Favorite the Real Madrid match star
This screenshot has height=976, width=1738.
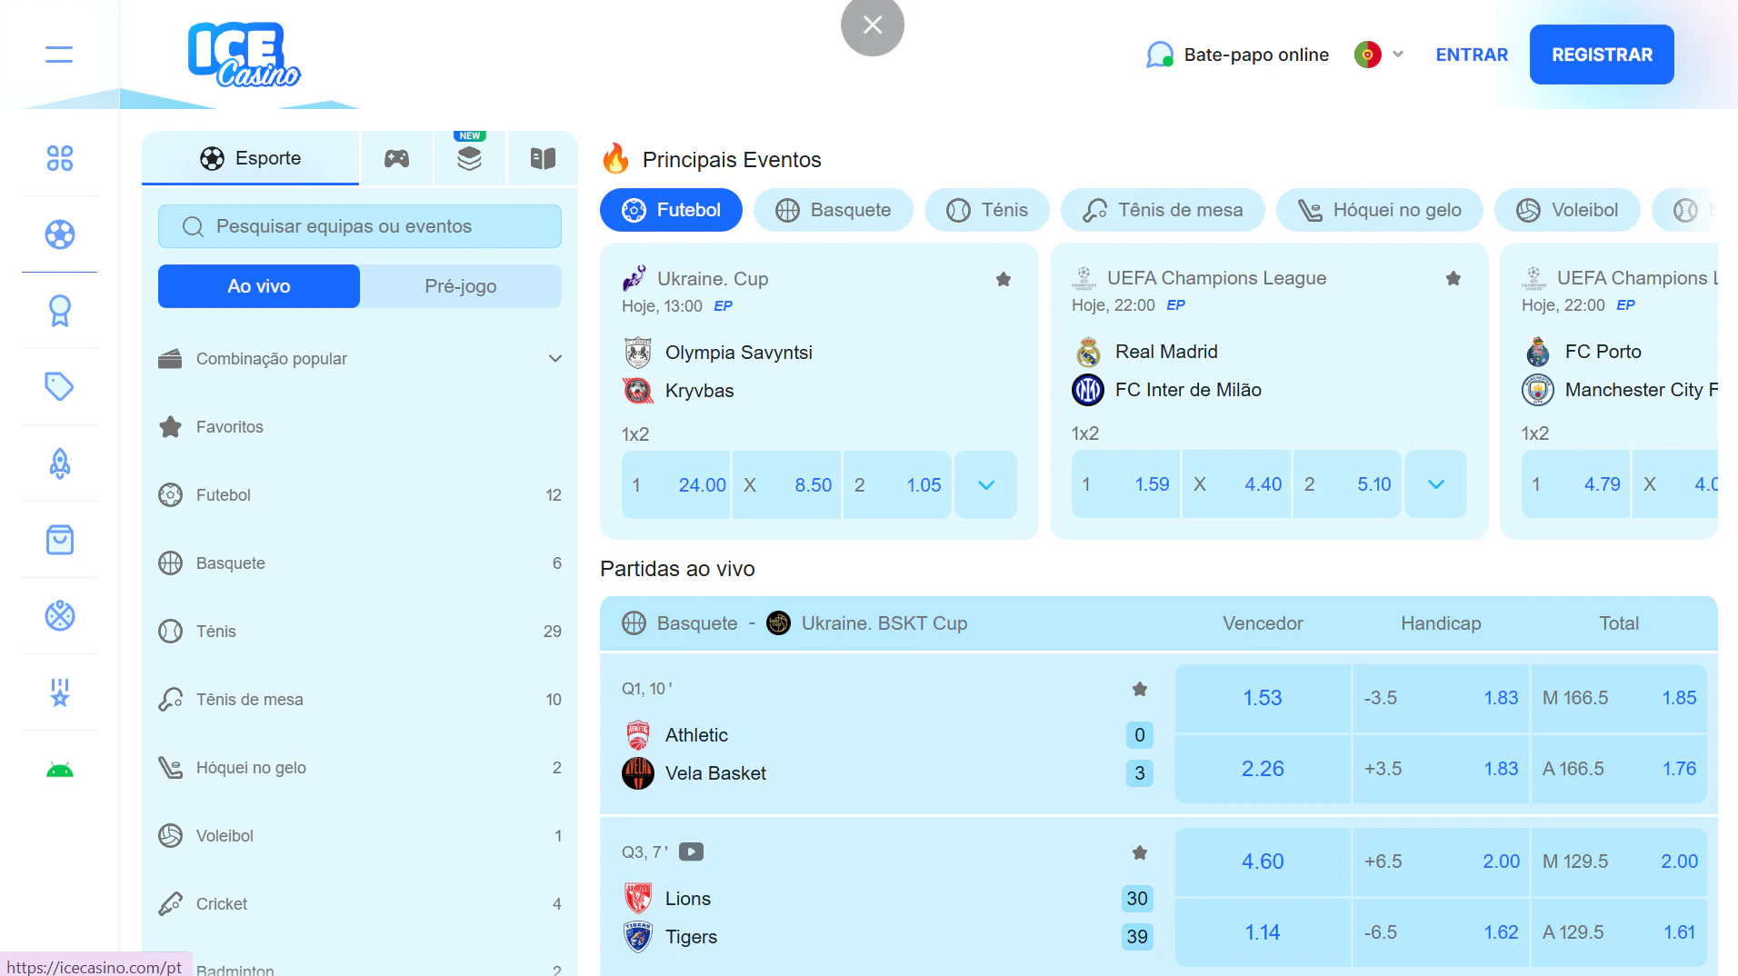1453,278
